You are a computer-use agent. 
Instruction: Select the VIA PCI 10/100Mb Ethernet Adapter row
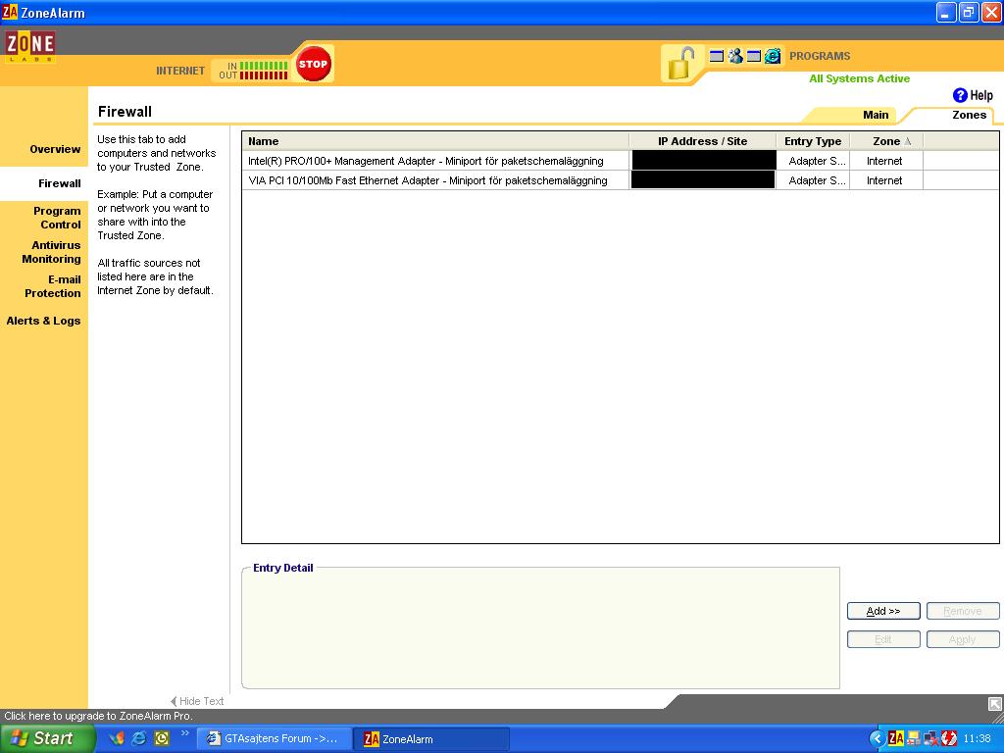tap(427, 180)
